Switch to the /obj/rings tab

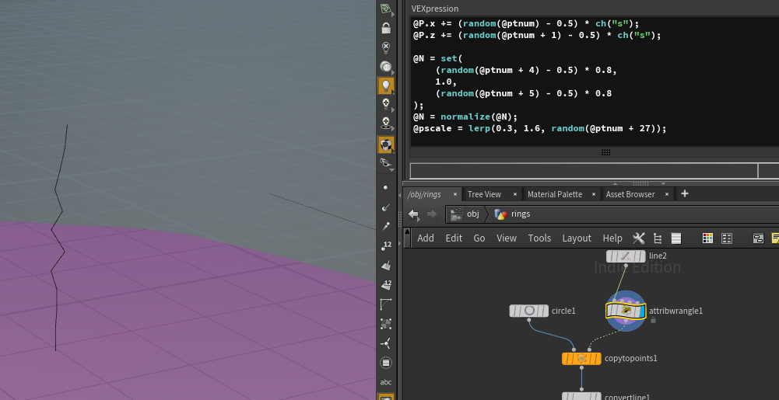tap(424, 194)
